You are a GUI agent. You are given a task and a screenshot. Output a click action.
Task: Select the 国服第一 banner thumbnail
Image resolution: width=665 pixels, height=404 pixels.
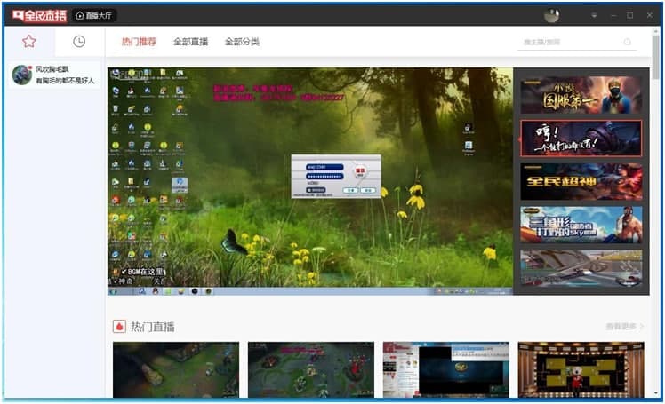581,95
